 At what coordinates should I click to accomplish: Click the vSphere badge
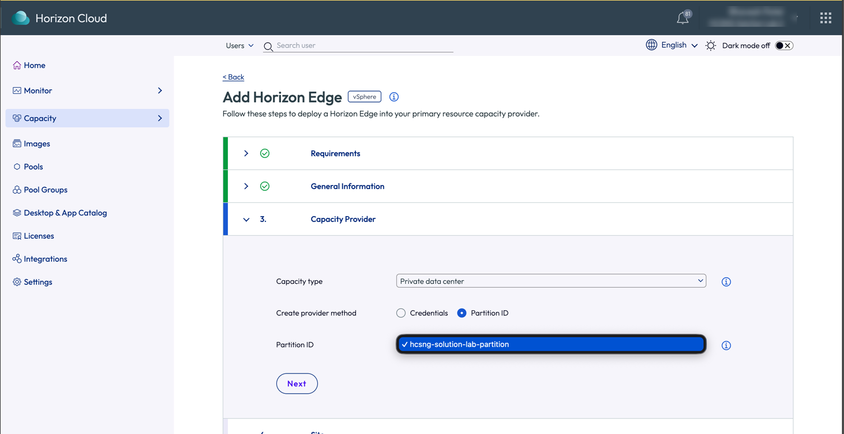(x=365, y=97)
